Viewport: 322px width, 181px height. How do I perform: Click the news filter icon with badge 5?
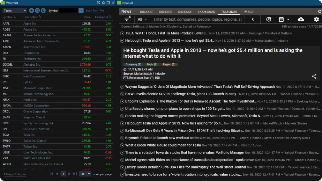127,19
